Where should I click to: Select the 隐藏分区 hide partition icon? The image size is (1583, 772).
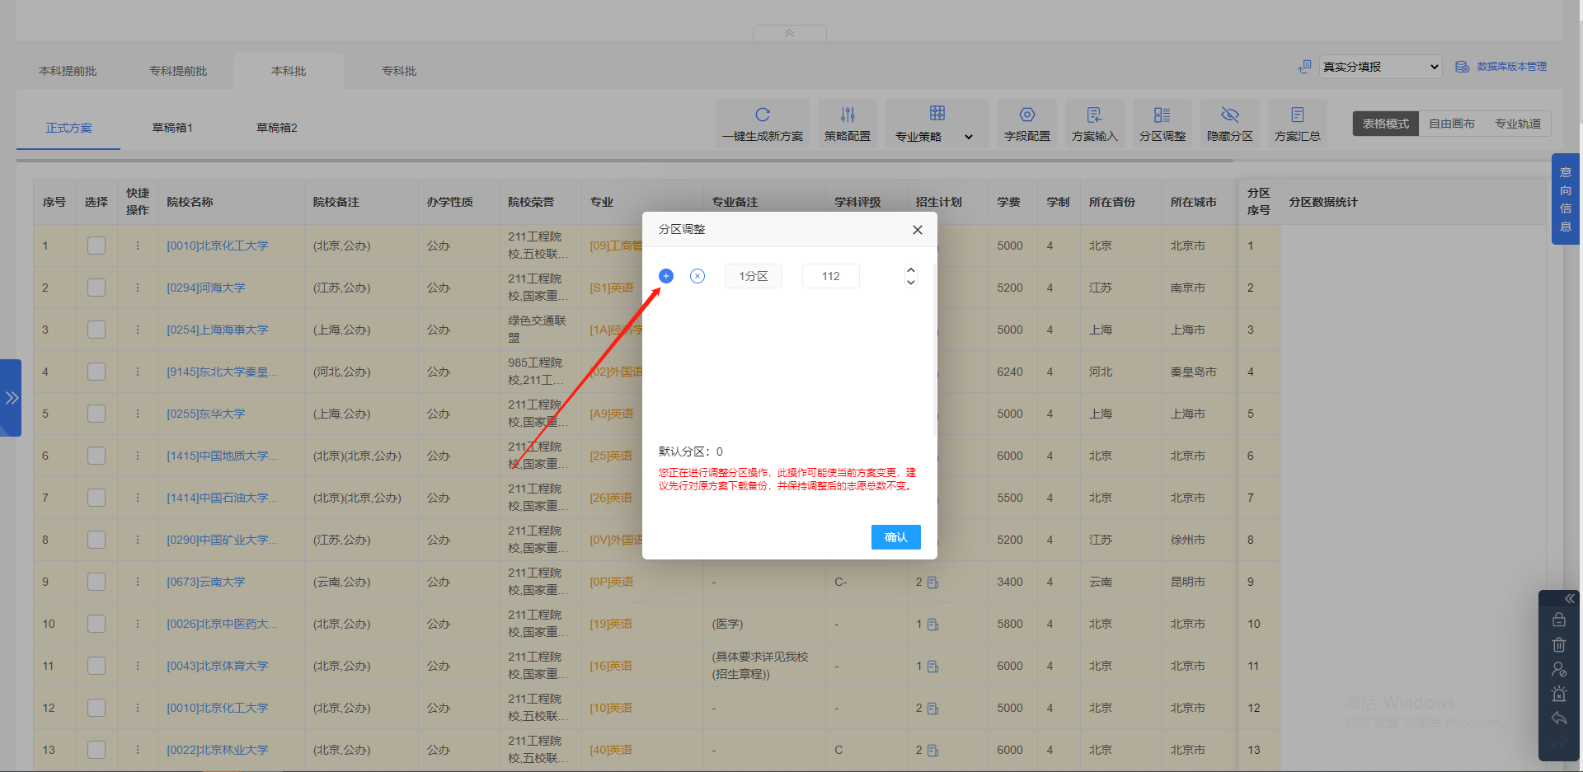coord(1229,115)
